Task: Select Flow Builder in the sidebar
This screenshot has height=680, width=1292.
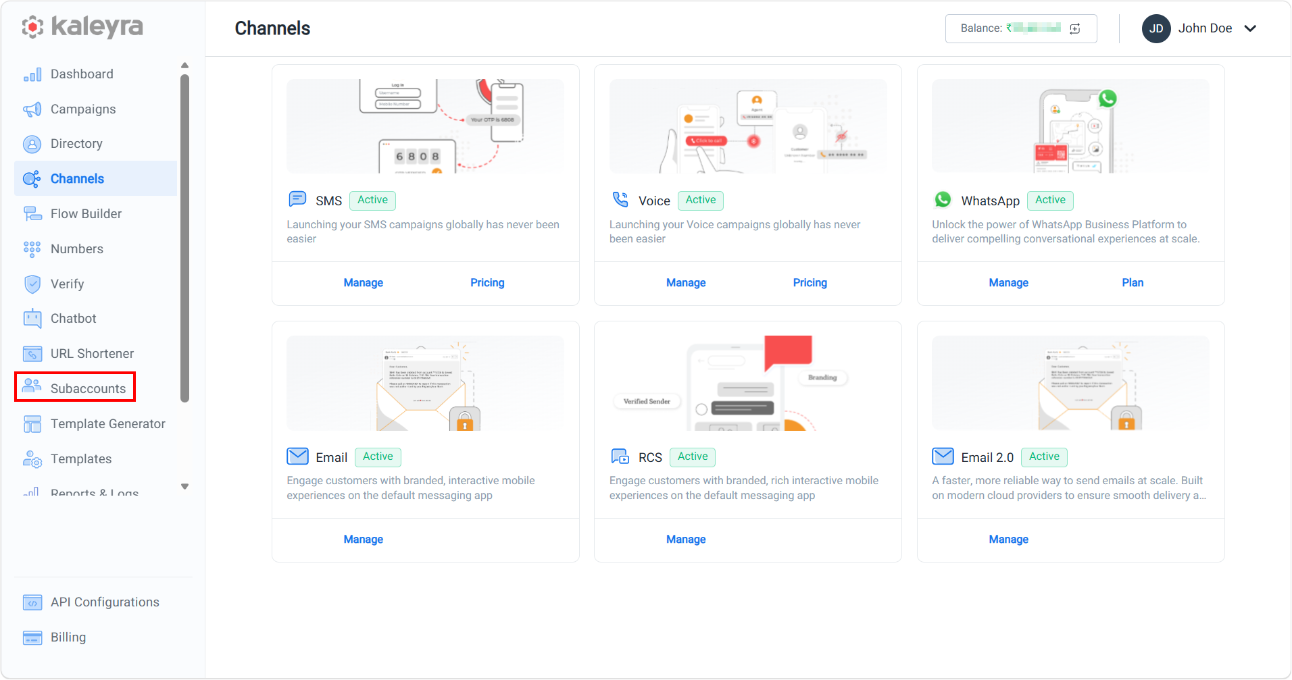Action: 86,214
